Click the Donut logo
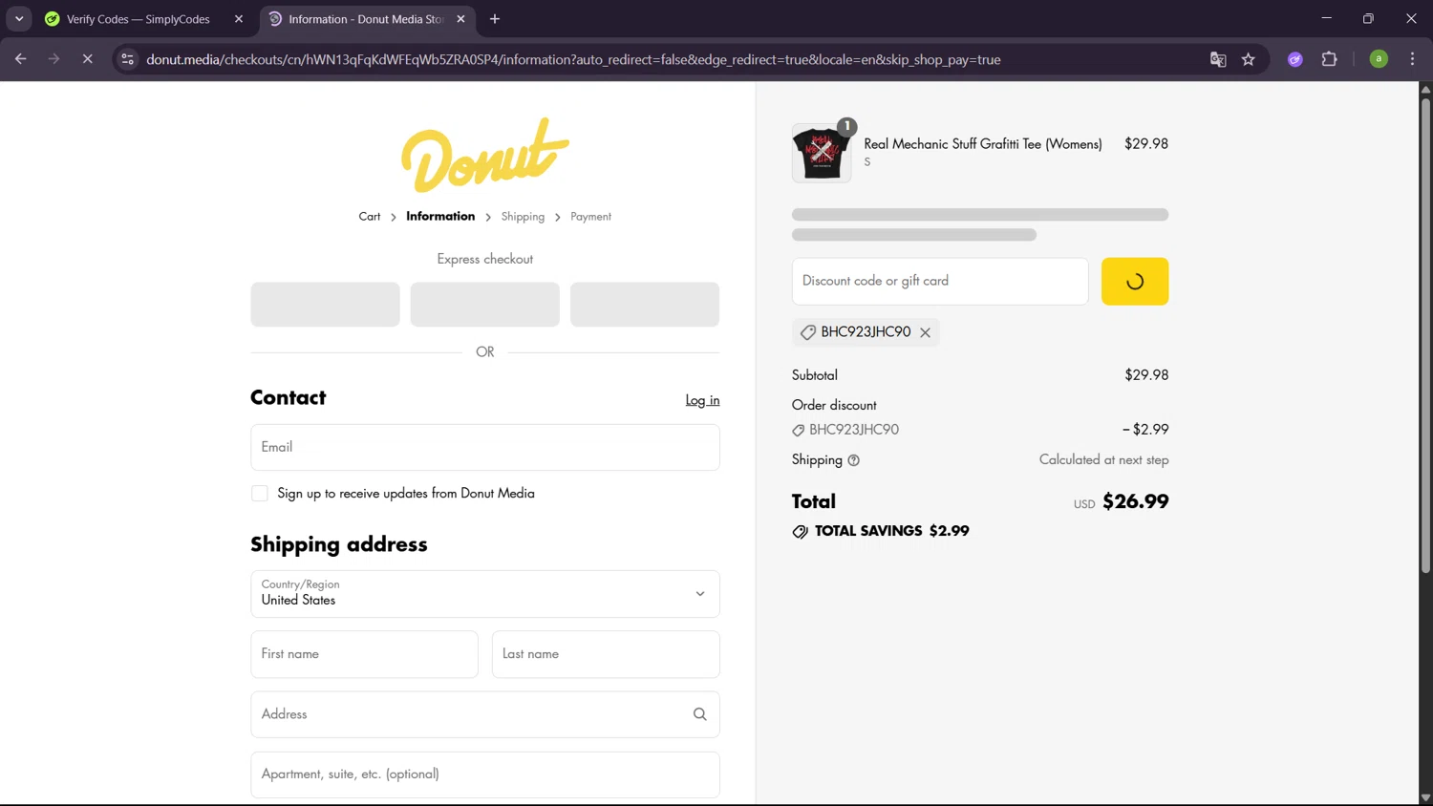This screenshot has height=806, width=1433. tap(484, 155)
